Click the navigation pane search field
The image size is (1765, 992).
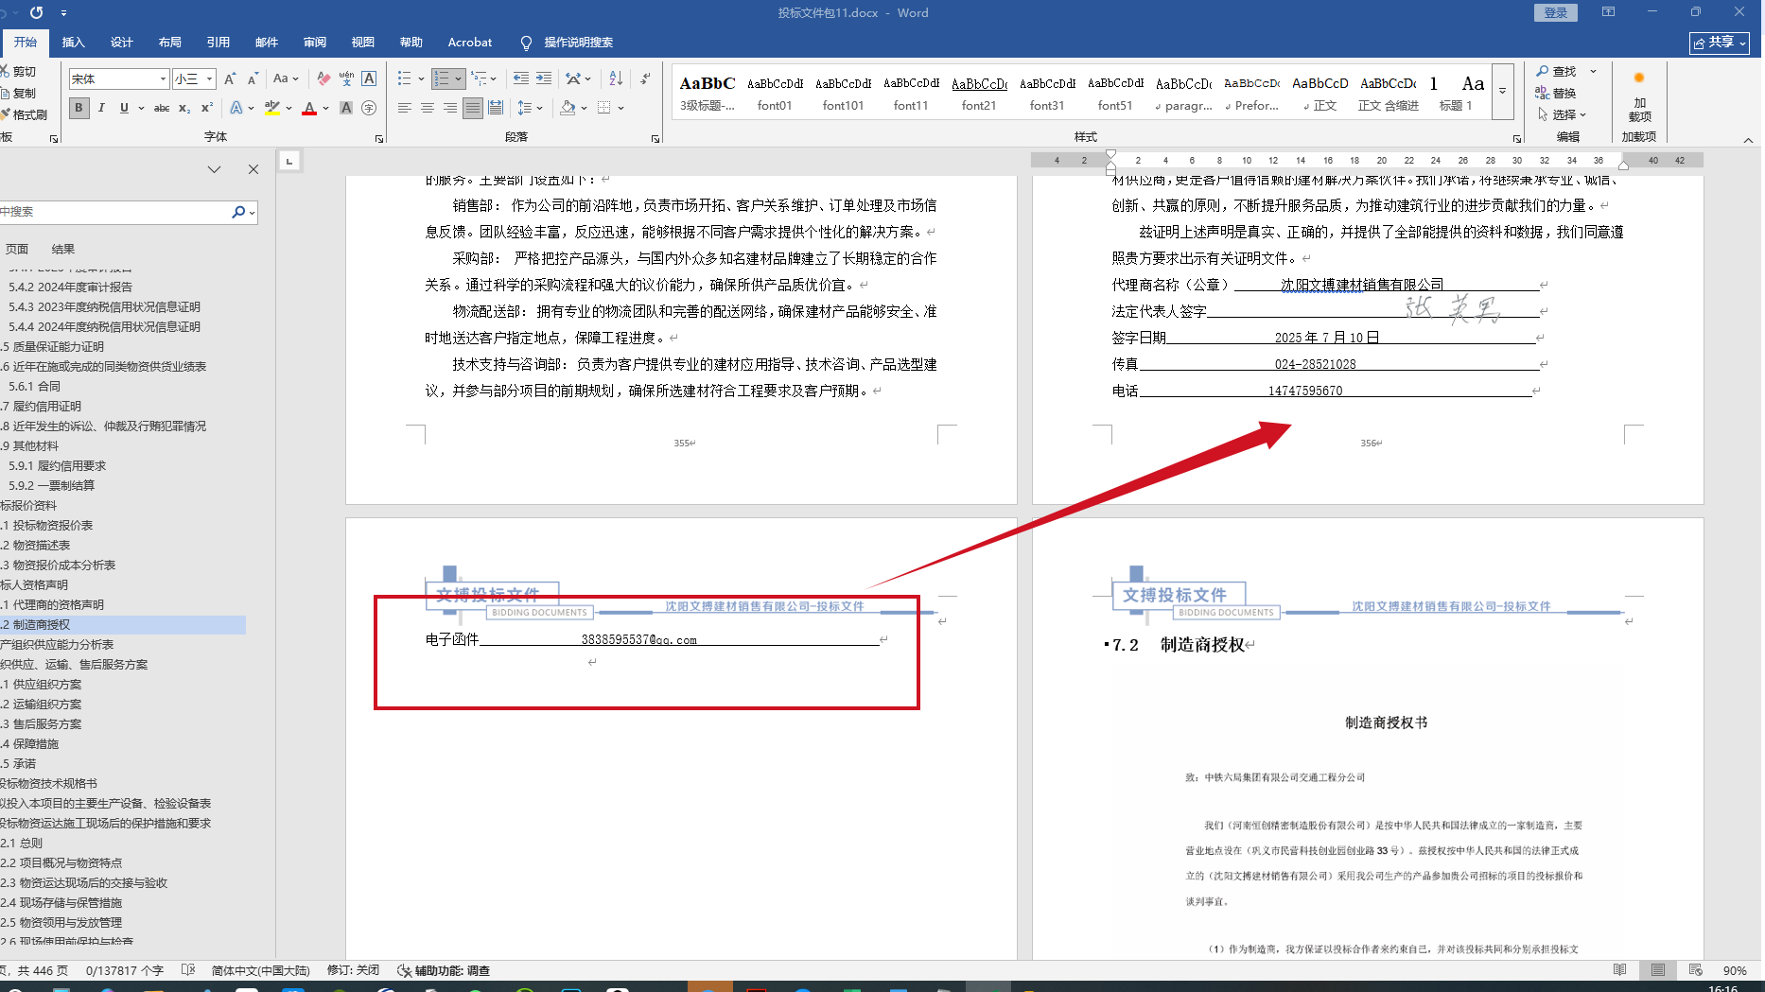tap(114, 212)
